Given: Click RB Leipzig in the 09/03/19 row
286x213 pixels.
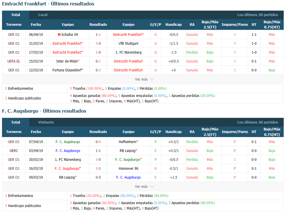Looking at the screenshot, I should point(68,177).
